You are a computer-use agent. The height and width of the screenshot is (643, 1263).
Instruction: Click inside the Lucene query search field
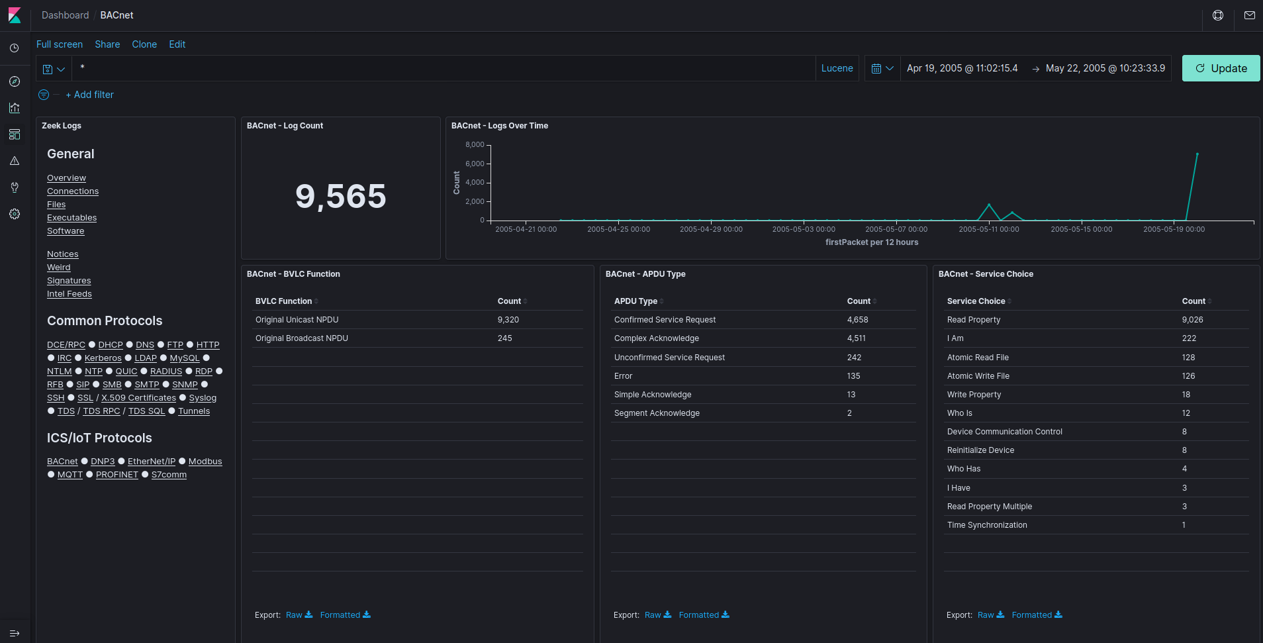(x=397, y=68)
